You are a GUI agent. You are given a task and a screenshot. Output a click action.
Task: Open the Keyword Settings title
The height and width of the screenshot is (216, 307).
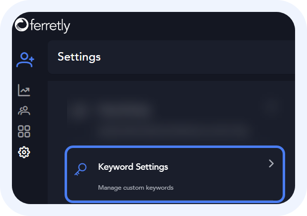133,167
